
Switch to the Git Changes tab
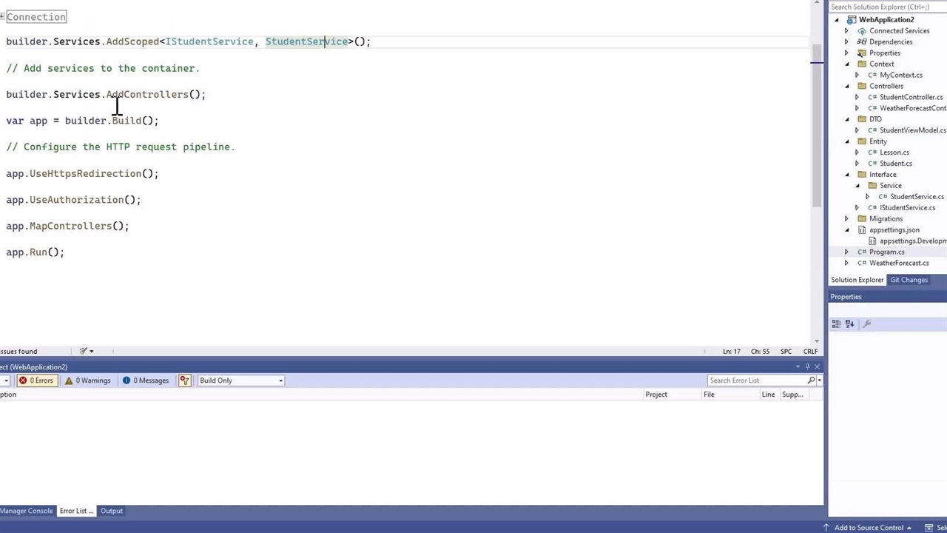(909, 280)
